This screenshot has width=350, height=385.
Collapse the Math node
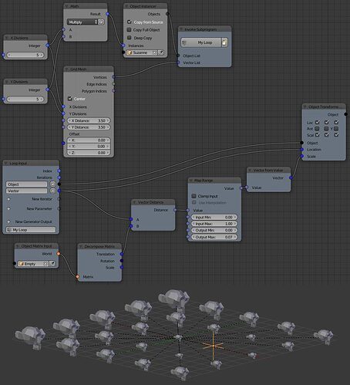coord(66,6)
